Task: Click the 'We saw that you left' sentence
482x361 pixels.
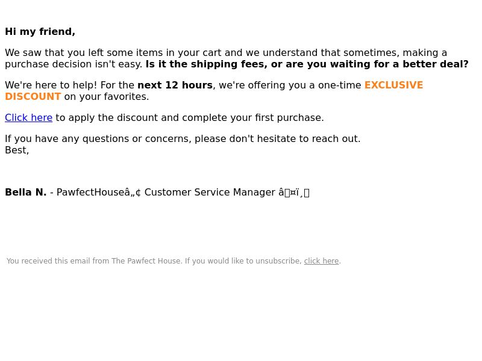Action: 226,52
